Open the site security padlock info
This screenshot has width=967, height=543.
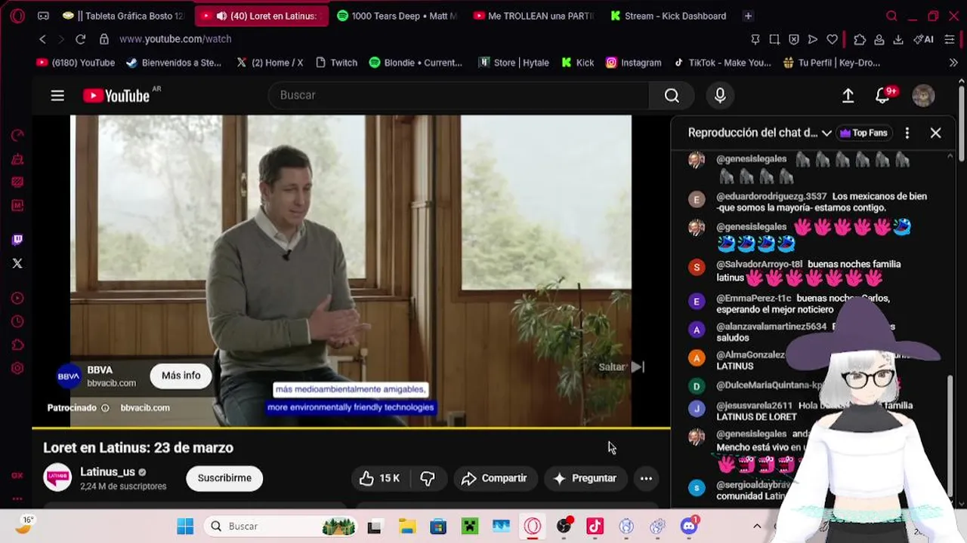tap(104, 39)
